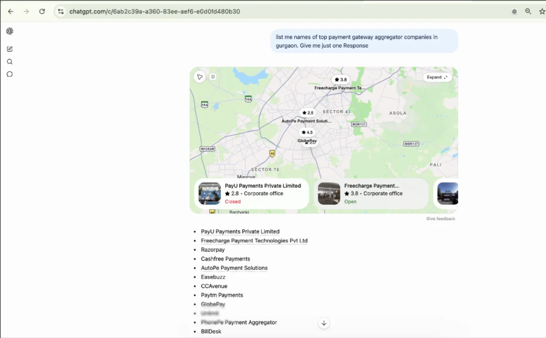546x338 pixels.
Task: Click the Razorpay list item
Action: pos(213,250)
